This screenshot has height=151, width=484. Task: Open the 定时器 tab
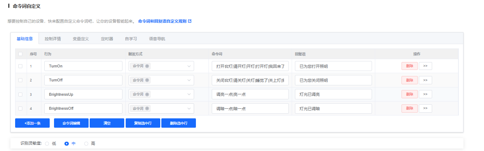coord(107,38)
